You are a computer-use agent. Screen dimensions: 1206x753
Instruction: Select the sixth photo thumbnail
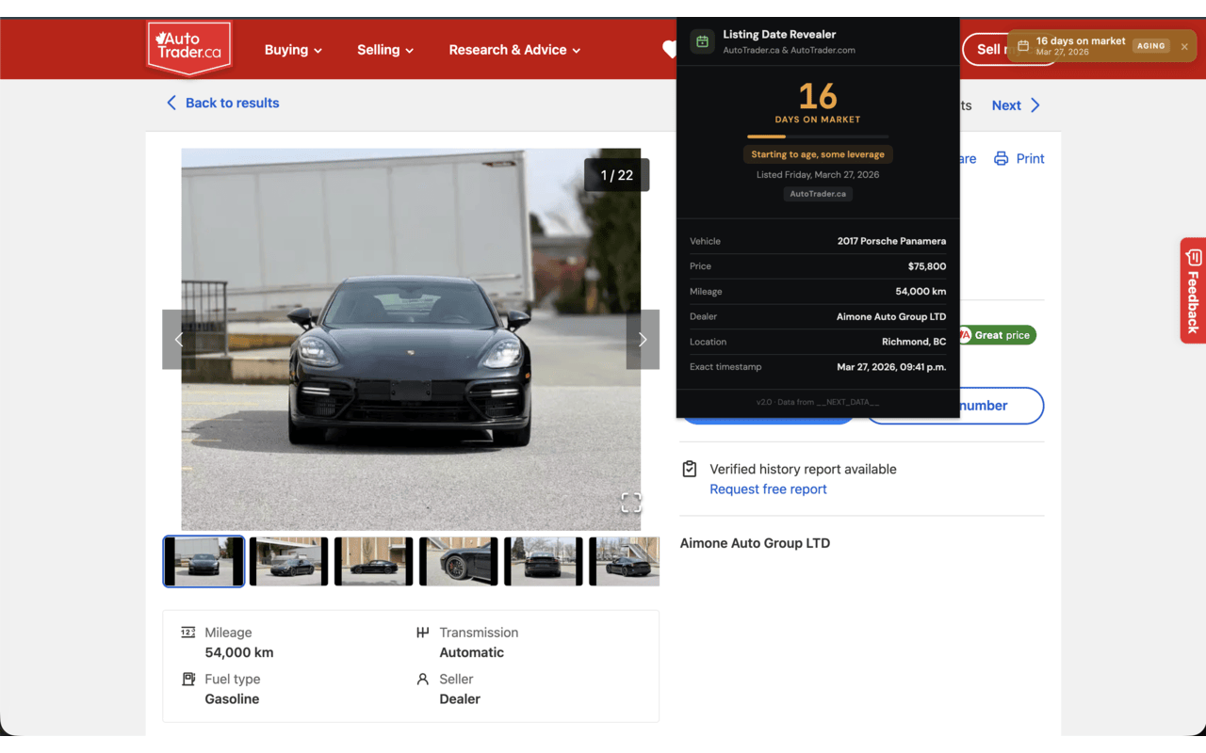(624, 561)
